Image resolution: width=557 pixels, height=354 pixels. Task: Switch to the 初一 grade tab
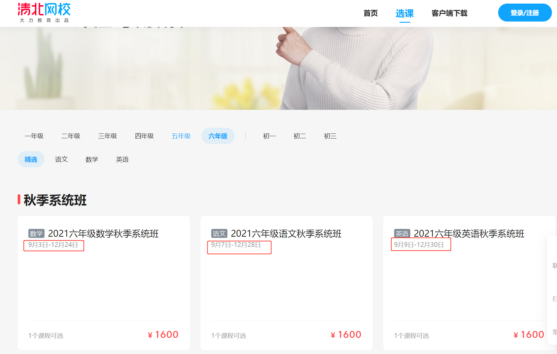coord(269,136)
